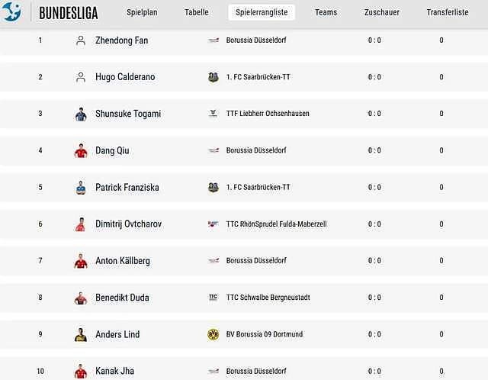Switch to the Tabelle tab
Viewport: 488px width, 380px height.
pos(197,12)
